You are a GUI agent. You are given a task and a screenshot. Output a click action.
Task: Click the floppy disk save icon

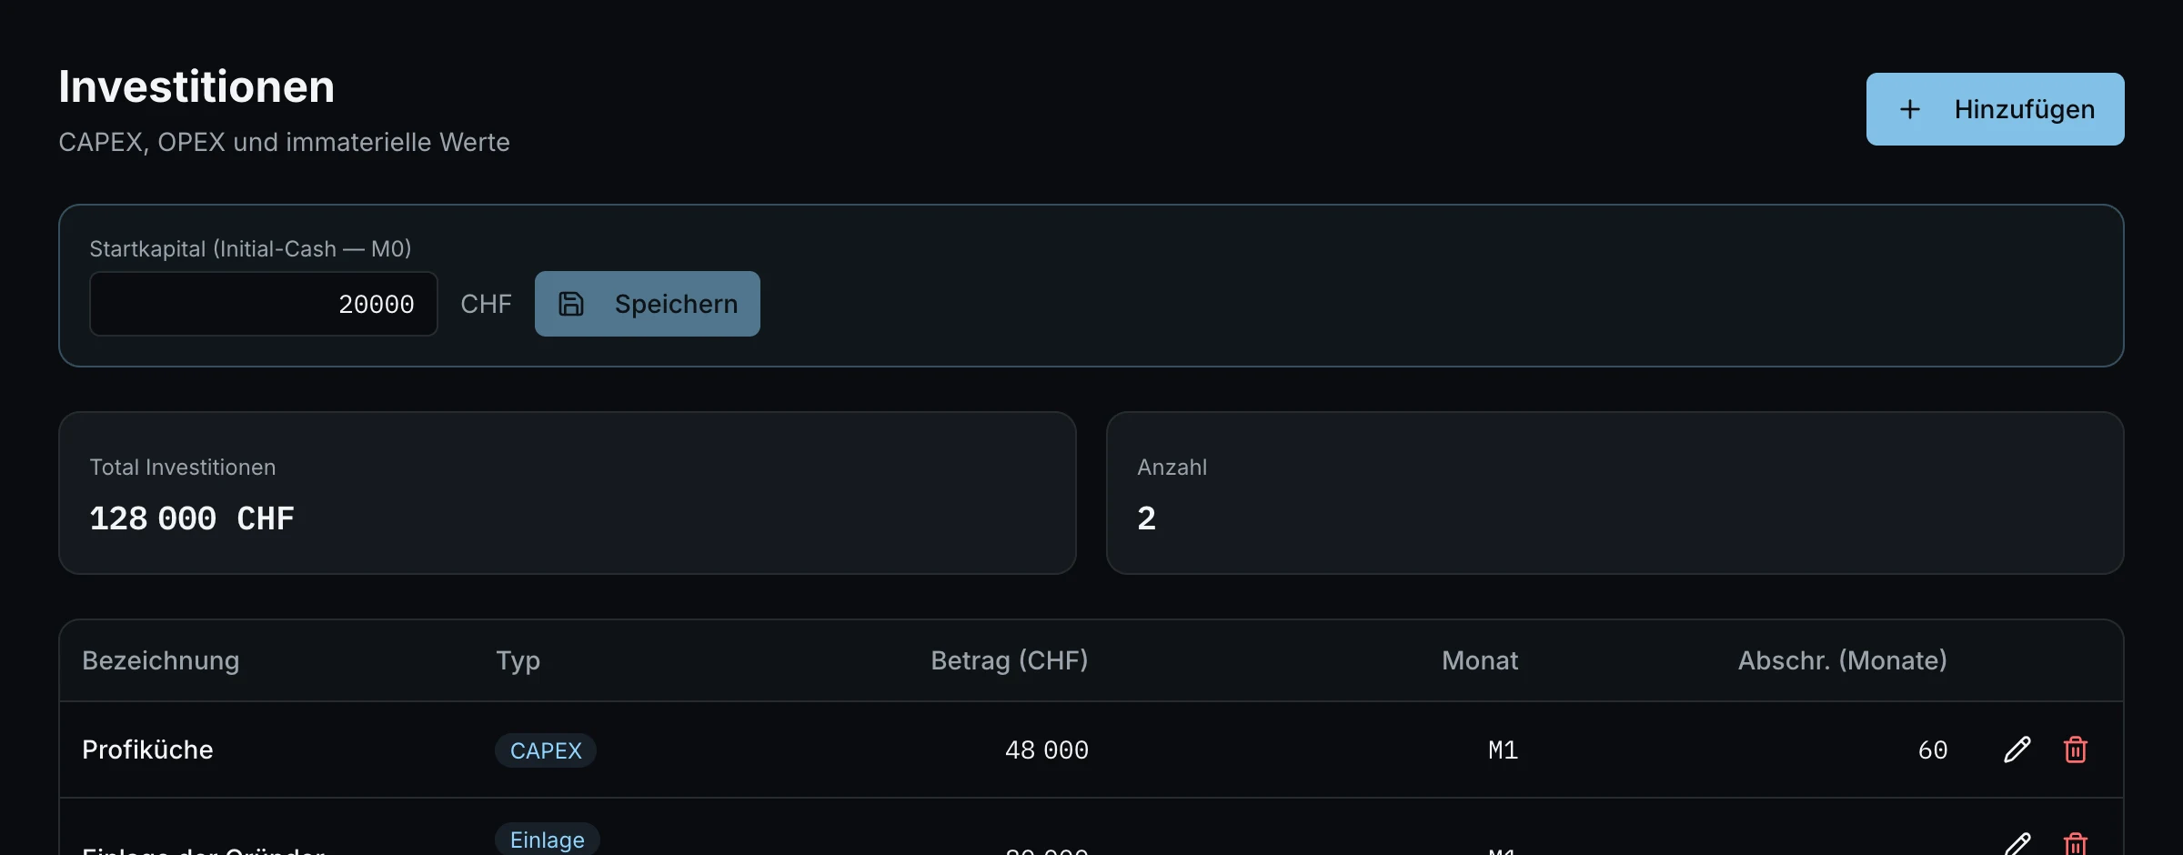571,304
